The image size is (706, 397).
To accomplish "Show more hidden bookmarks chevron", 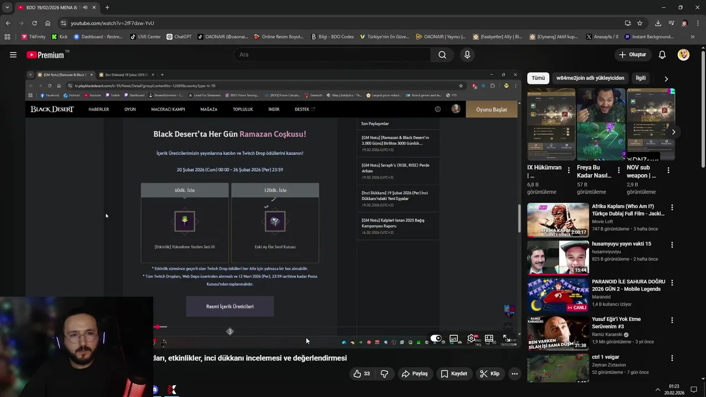I will (693, 37).
